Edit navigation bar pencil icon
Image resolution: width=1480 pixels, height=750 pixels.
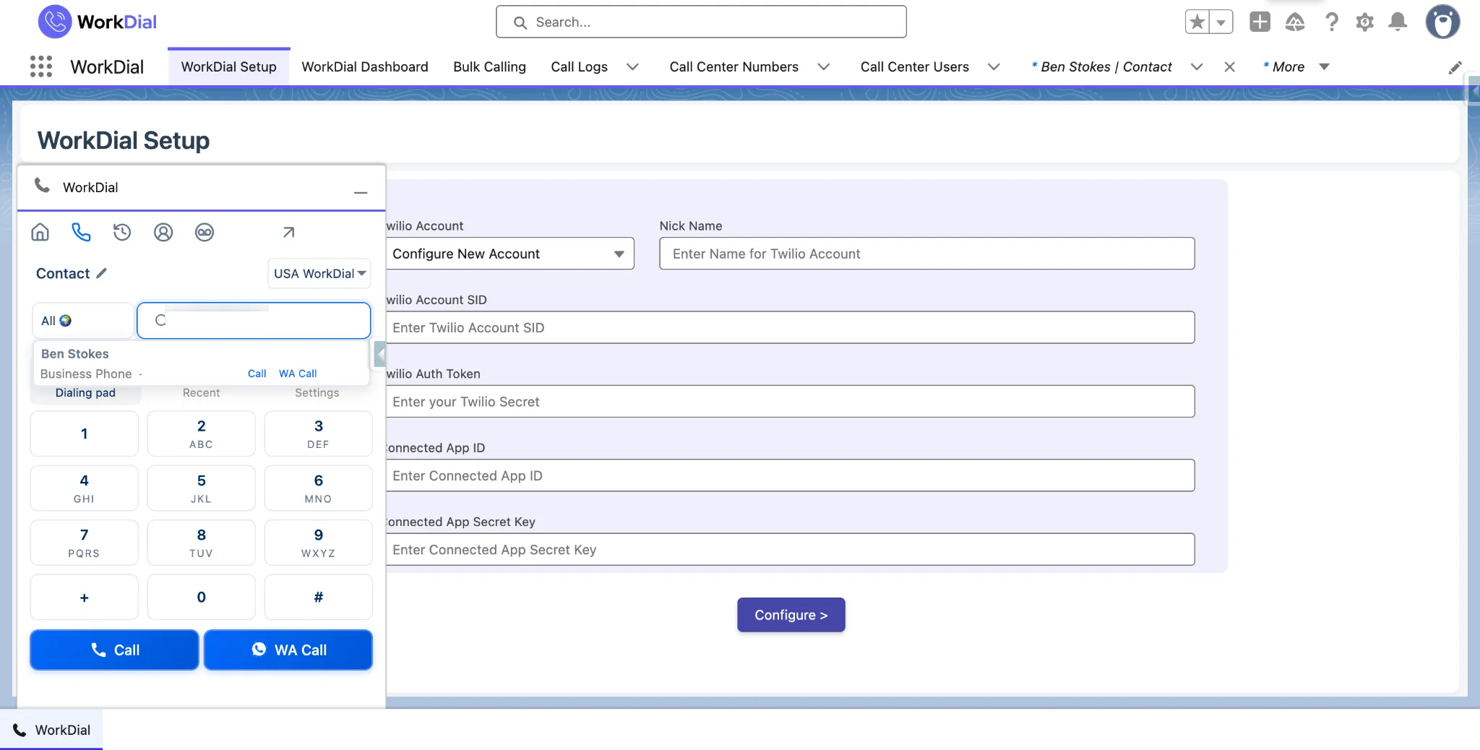1455,67
